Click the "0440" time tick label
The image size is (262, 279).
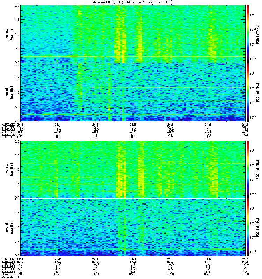point(95,274)
